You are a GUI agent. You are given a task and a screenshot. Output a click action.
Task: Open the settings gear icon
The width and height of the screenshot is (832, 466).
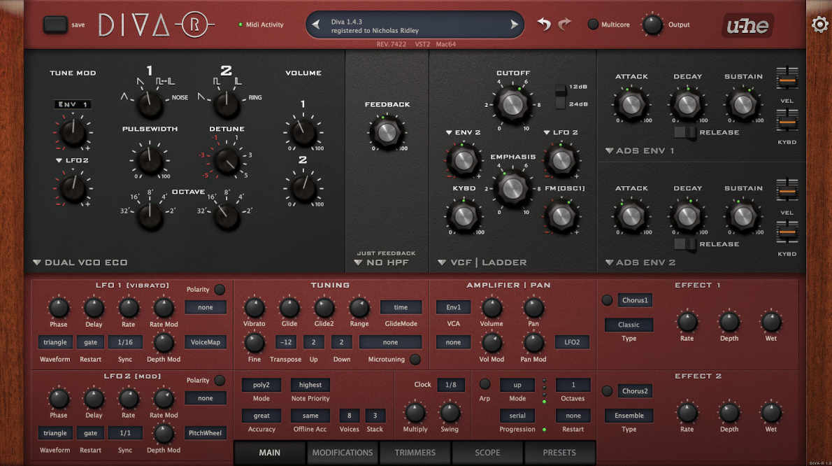point(820,24)
